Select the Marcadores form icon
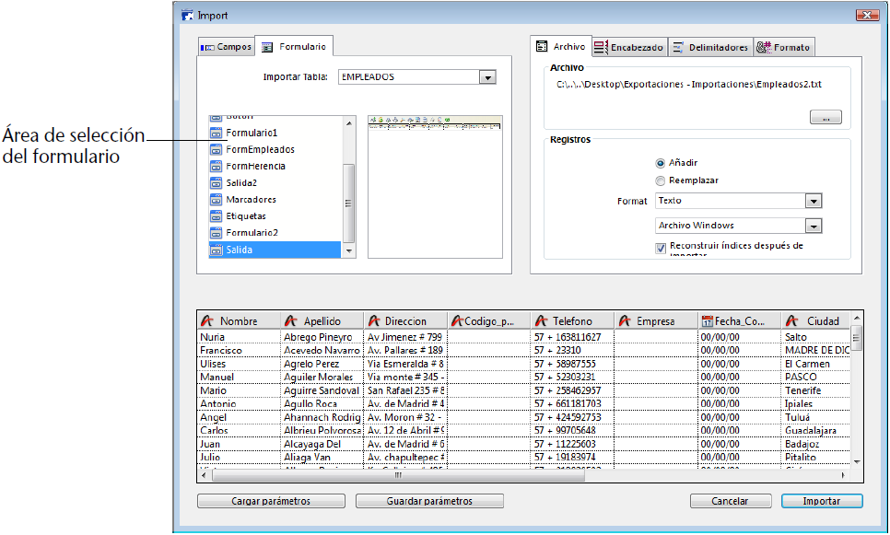This screenshot has width=890, height=535. [x=217, y=199]
